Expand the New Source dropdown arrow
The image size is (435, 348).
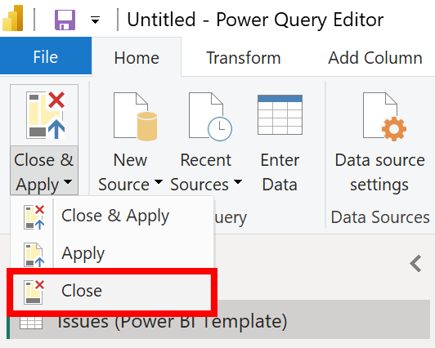(x=159, y=181)
